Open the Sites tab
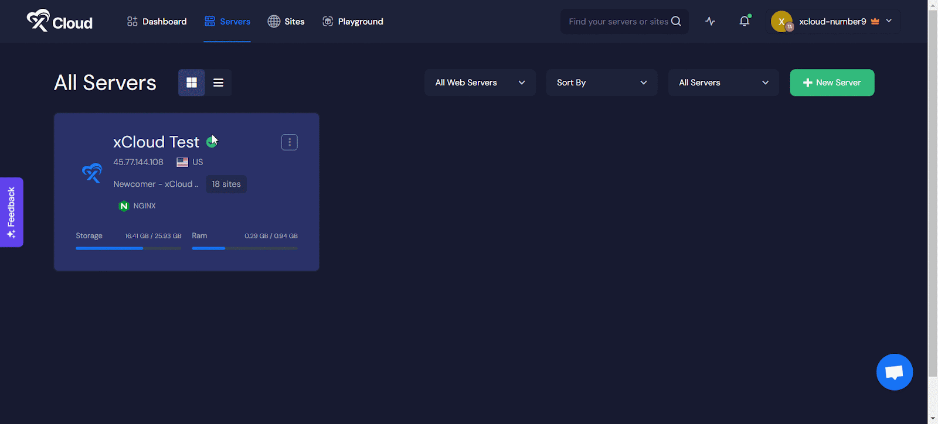This screenshot has width=938, height=424. (286, 22)
